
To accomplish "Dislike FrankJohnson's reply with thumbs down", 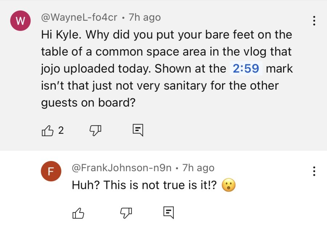I will tap(126, 213).
